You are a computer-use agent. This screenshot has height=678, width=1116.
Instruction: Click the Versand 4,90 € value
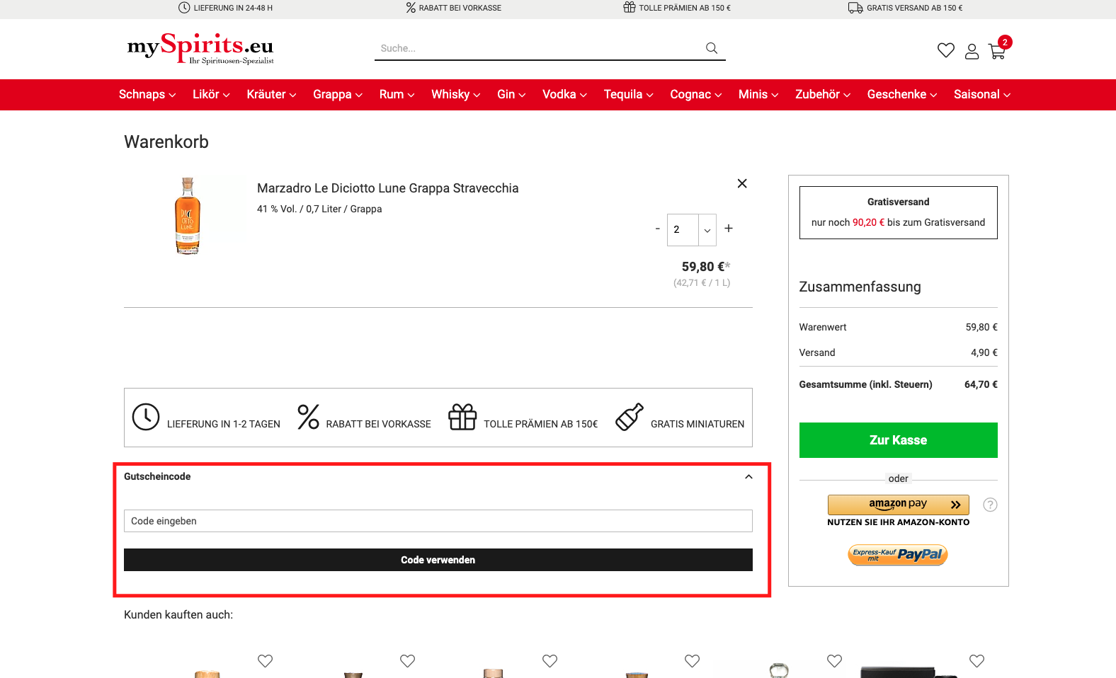[x=984, y=352]
